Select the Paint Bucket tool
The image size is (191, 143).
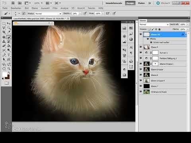tap(9, 46)
